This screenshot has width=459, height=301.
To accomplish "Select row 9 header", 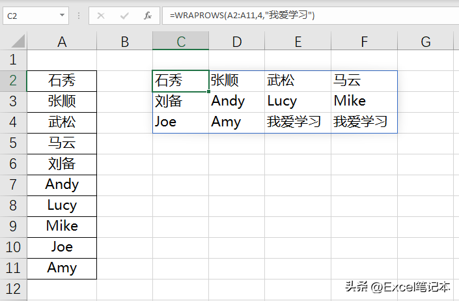I will (13, 227).
